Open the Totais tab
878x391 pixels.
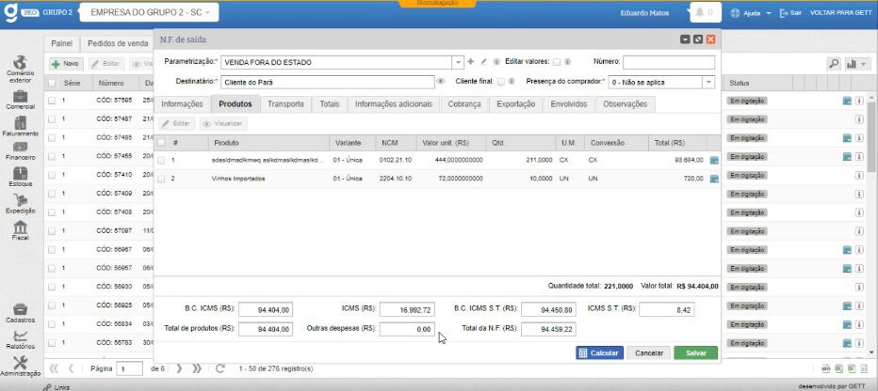click(330, 104)
